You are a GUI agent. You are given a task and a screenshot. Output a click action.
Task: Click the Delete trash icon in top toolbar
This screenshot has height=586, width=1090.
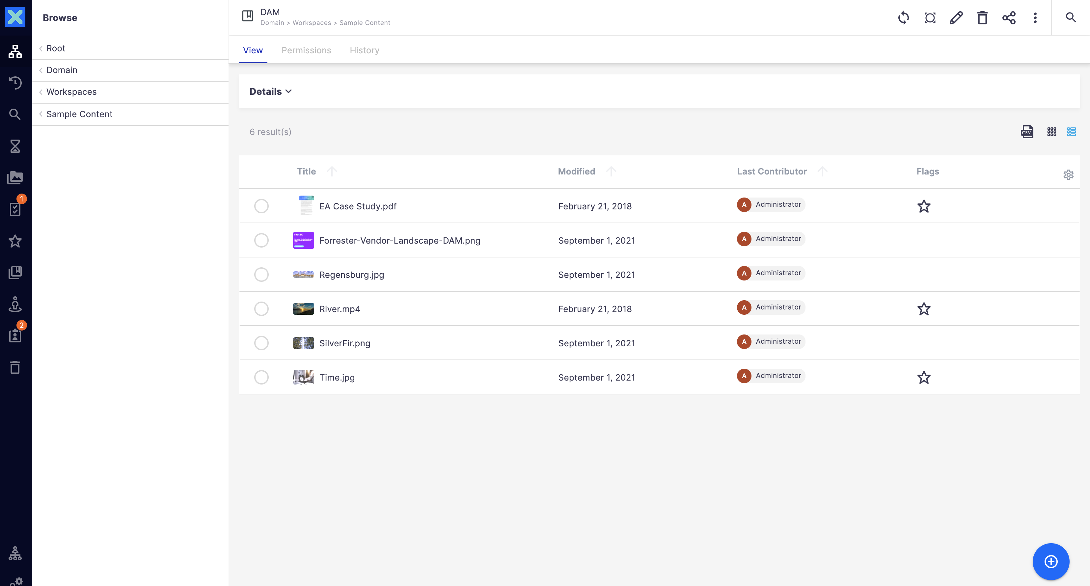[983, 18]
